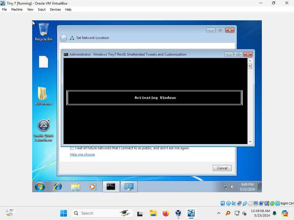Viewport: 294px width, 220px height.
Task: Click the VirtualBox USB devices indicator
Action: point(245,203)
